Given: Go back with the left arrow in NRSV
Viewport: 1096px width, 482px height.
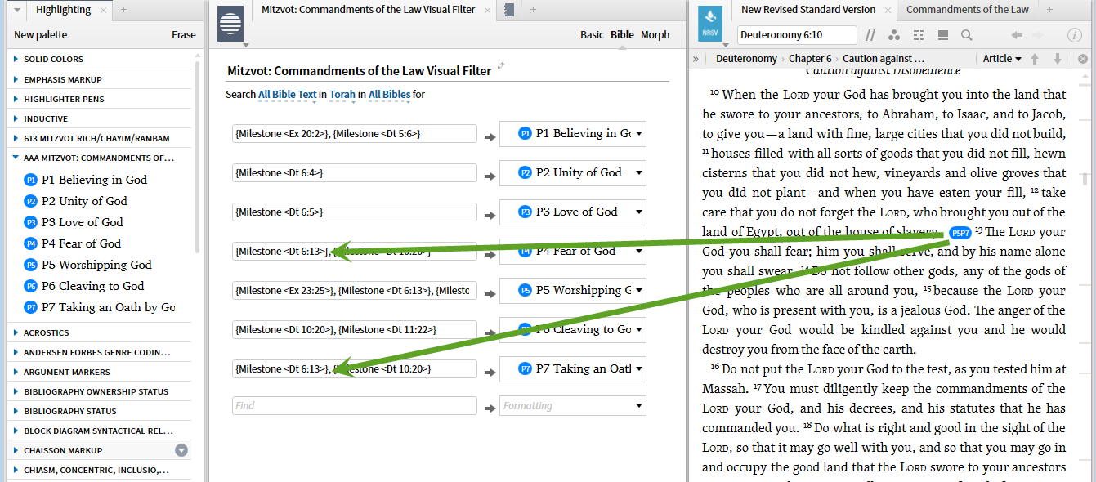Looking at the screenshot, I should click(1017, 35).
